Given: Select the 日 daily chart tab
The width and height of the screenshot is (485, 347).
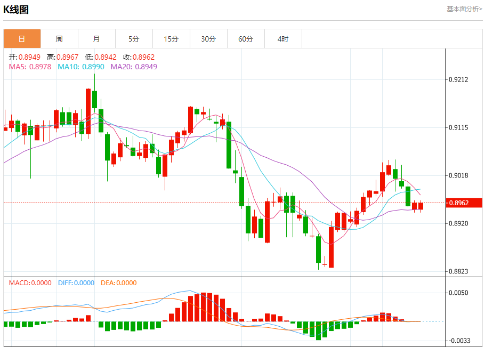Looking at the screenshot, I should click(22, 39).
